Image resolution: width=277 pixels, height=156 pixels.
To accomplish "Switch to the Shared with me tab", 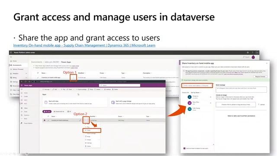I will tap(59, 112).
